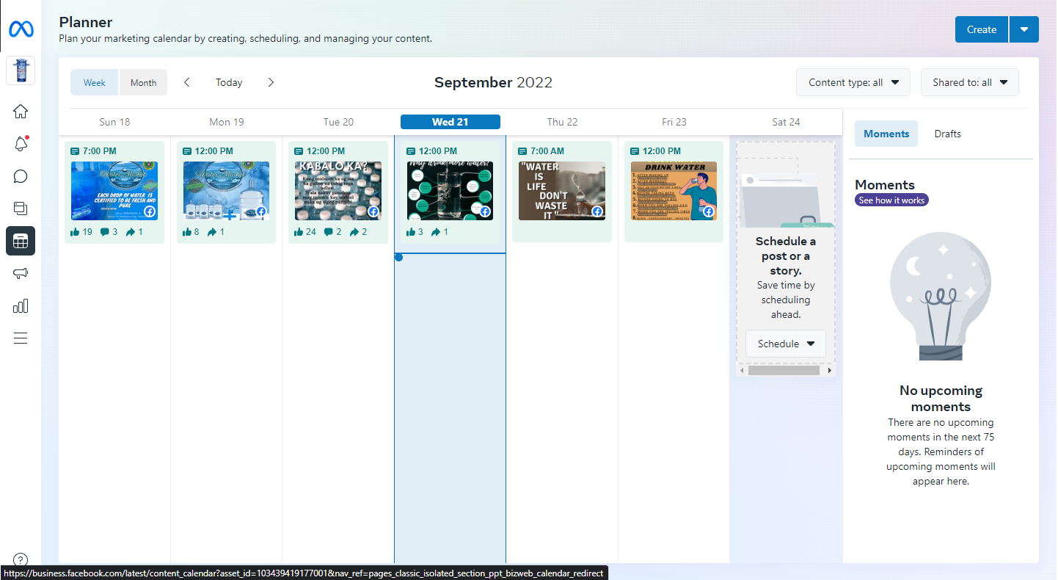The image size is (1058, 580).
Task: Click the No upcoming moments heading
Action: click(941, 399)
